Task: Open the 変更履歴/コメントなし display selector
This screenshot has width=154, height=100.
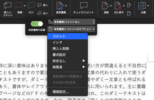Action: 74,22
